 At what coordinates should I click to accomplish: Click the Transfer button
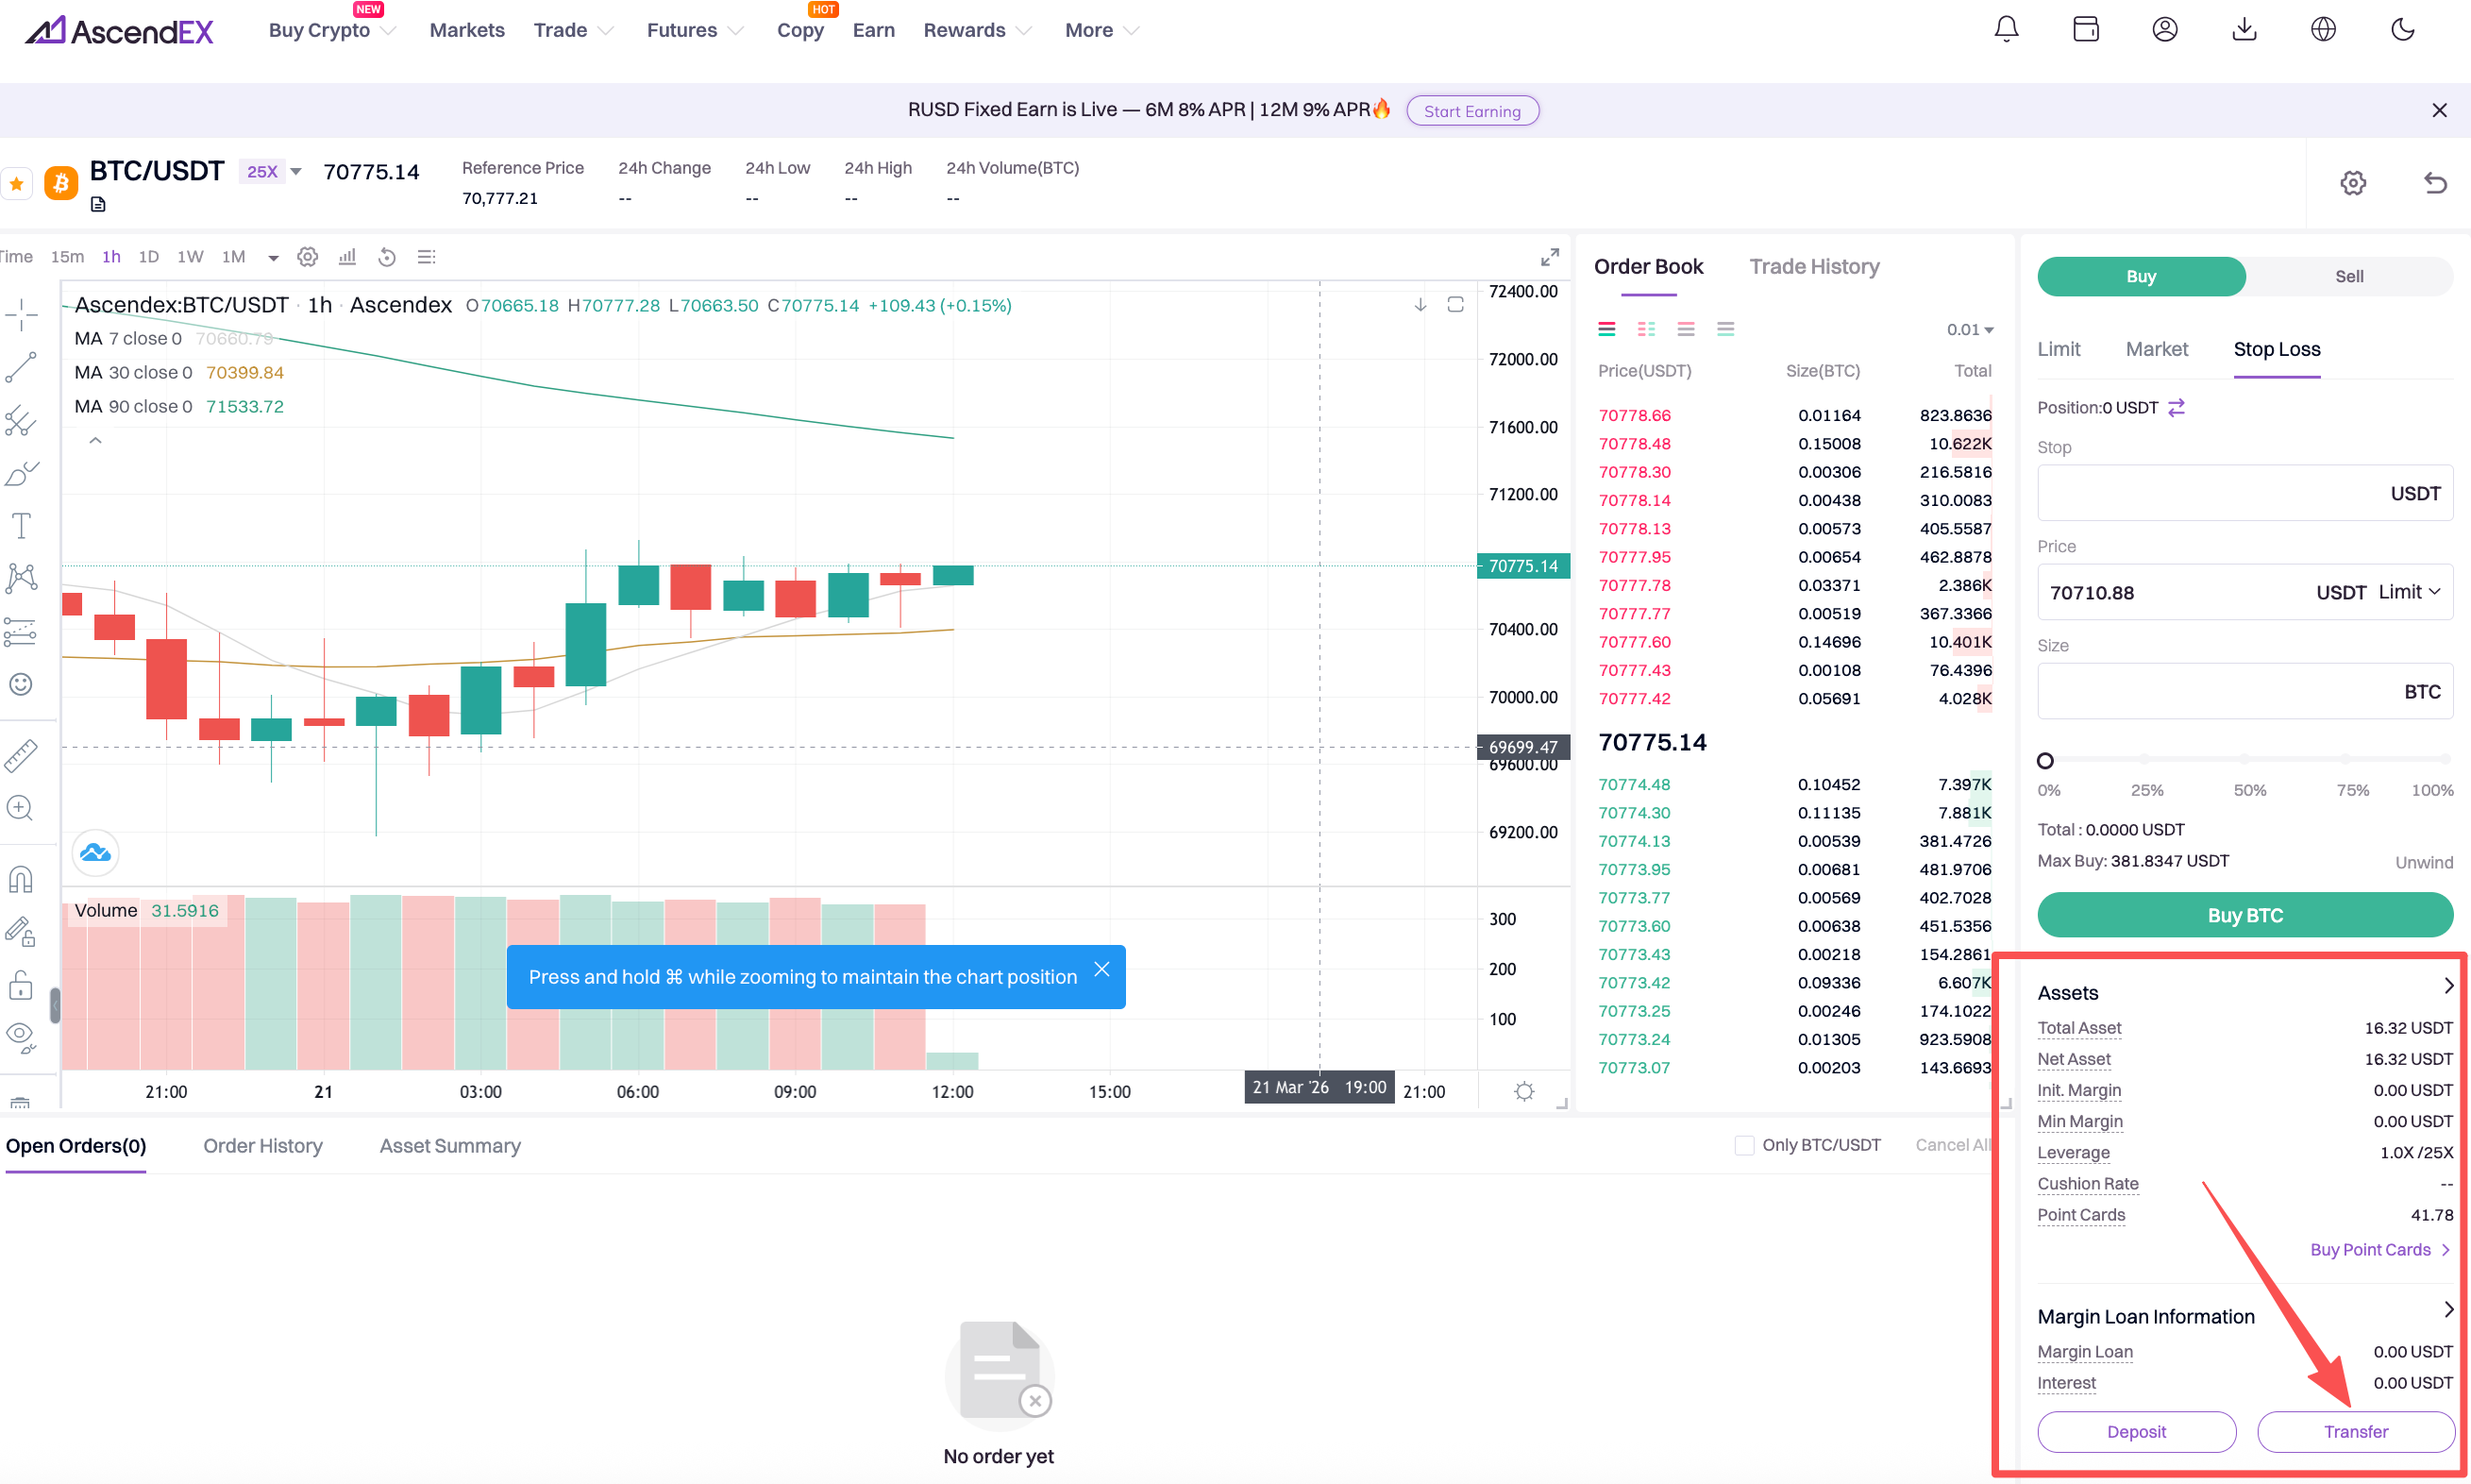tap(2355, 1431)
